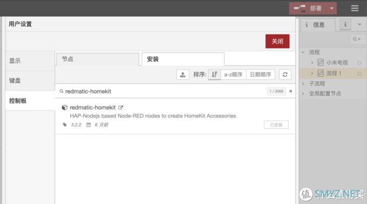Expand the 小米电视 flow

(312, 62)
